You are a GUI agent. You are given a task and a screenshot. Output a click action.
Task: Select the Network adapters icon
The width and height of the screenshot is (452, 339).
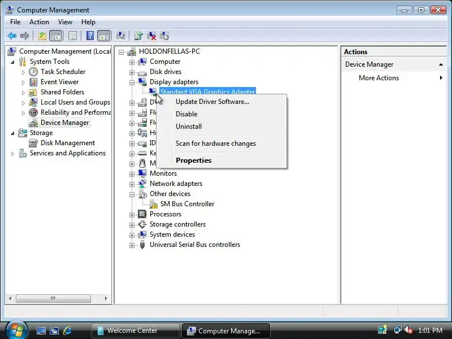click(x=142, y=184)
